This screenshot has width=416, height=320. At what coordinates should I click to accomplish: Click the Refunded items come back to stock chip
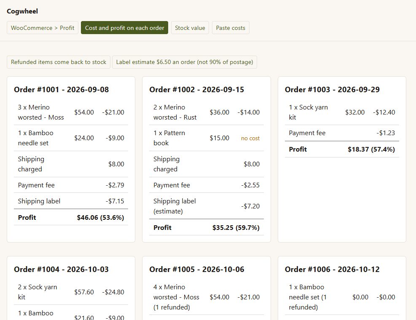point(58,62)
